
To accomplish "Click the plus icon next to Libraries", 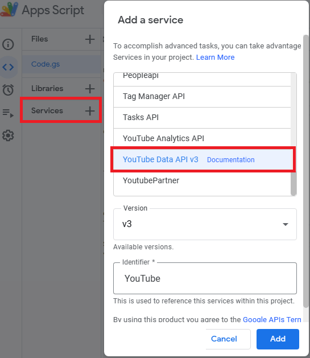I will (90, 89).
